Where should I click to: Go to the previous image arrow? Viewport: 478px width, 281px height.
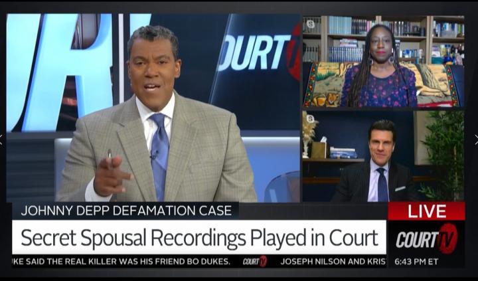tap(1, 140)
